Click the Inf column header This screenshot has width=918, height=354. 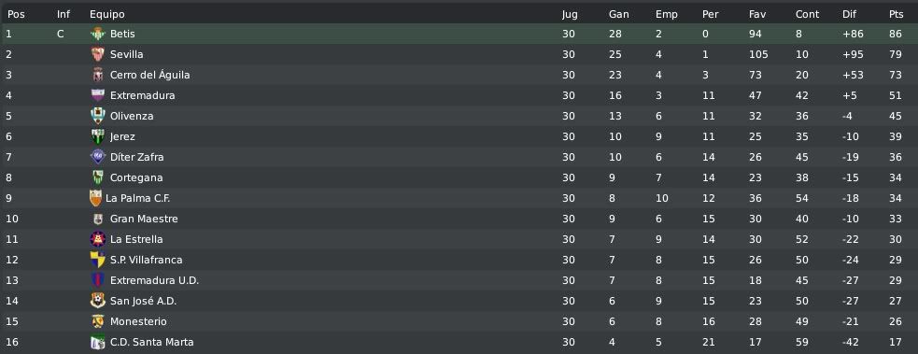(x=64, y=14)
